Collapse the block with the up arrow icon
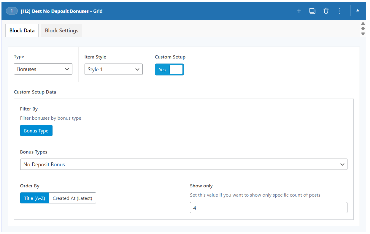370x234 pixels. point(358,11)
